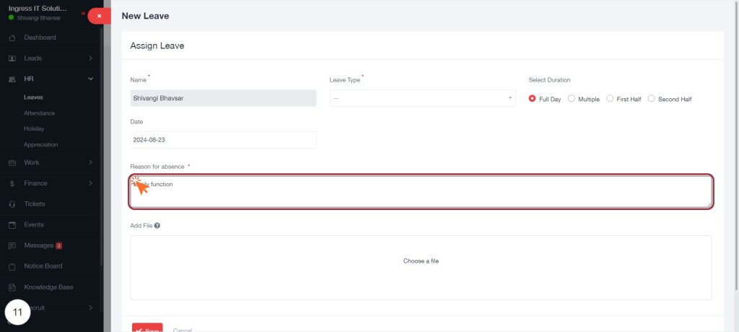Screen dimensions: 739x332
Task: Click the HR people icon
Action: pyautogui.click(x=12, y=79)
